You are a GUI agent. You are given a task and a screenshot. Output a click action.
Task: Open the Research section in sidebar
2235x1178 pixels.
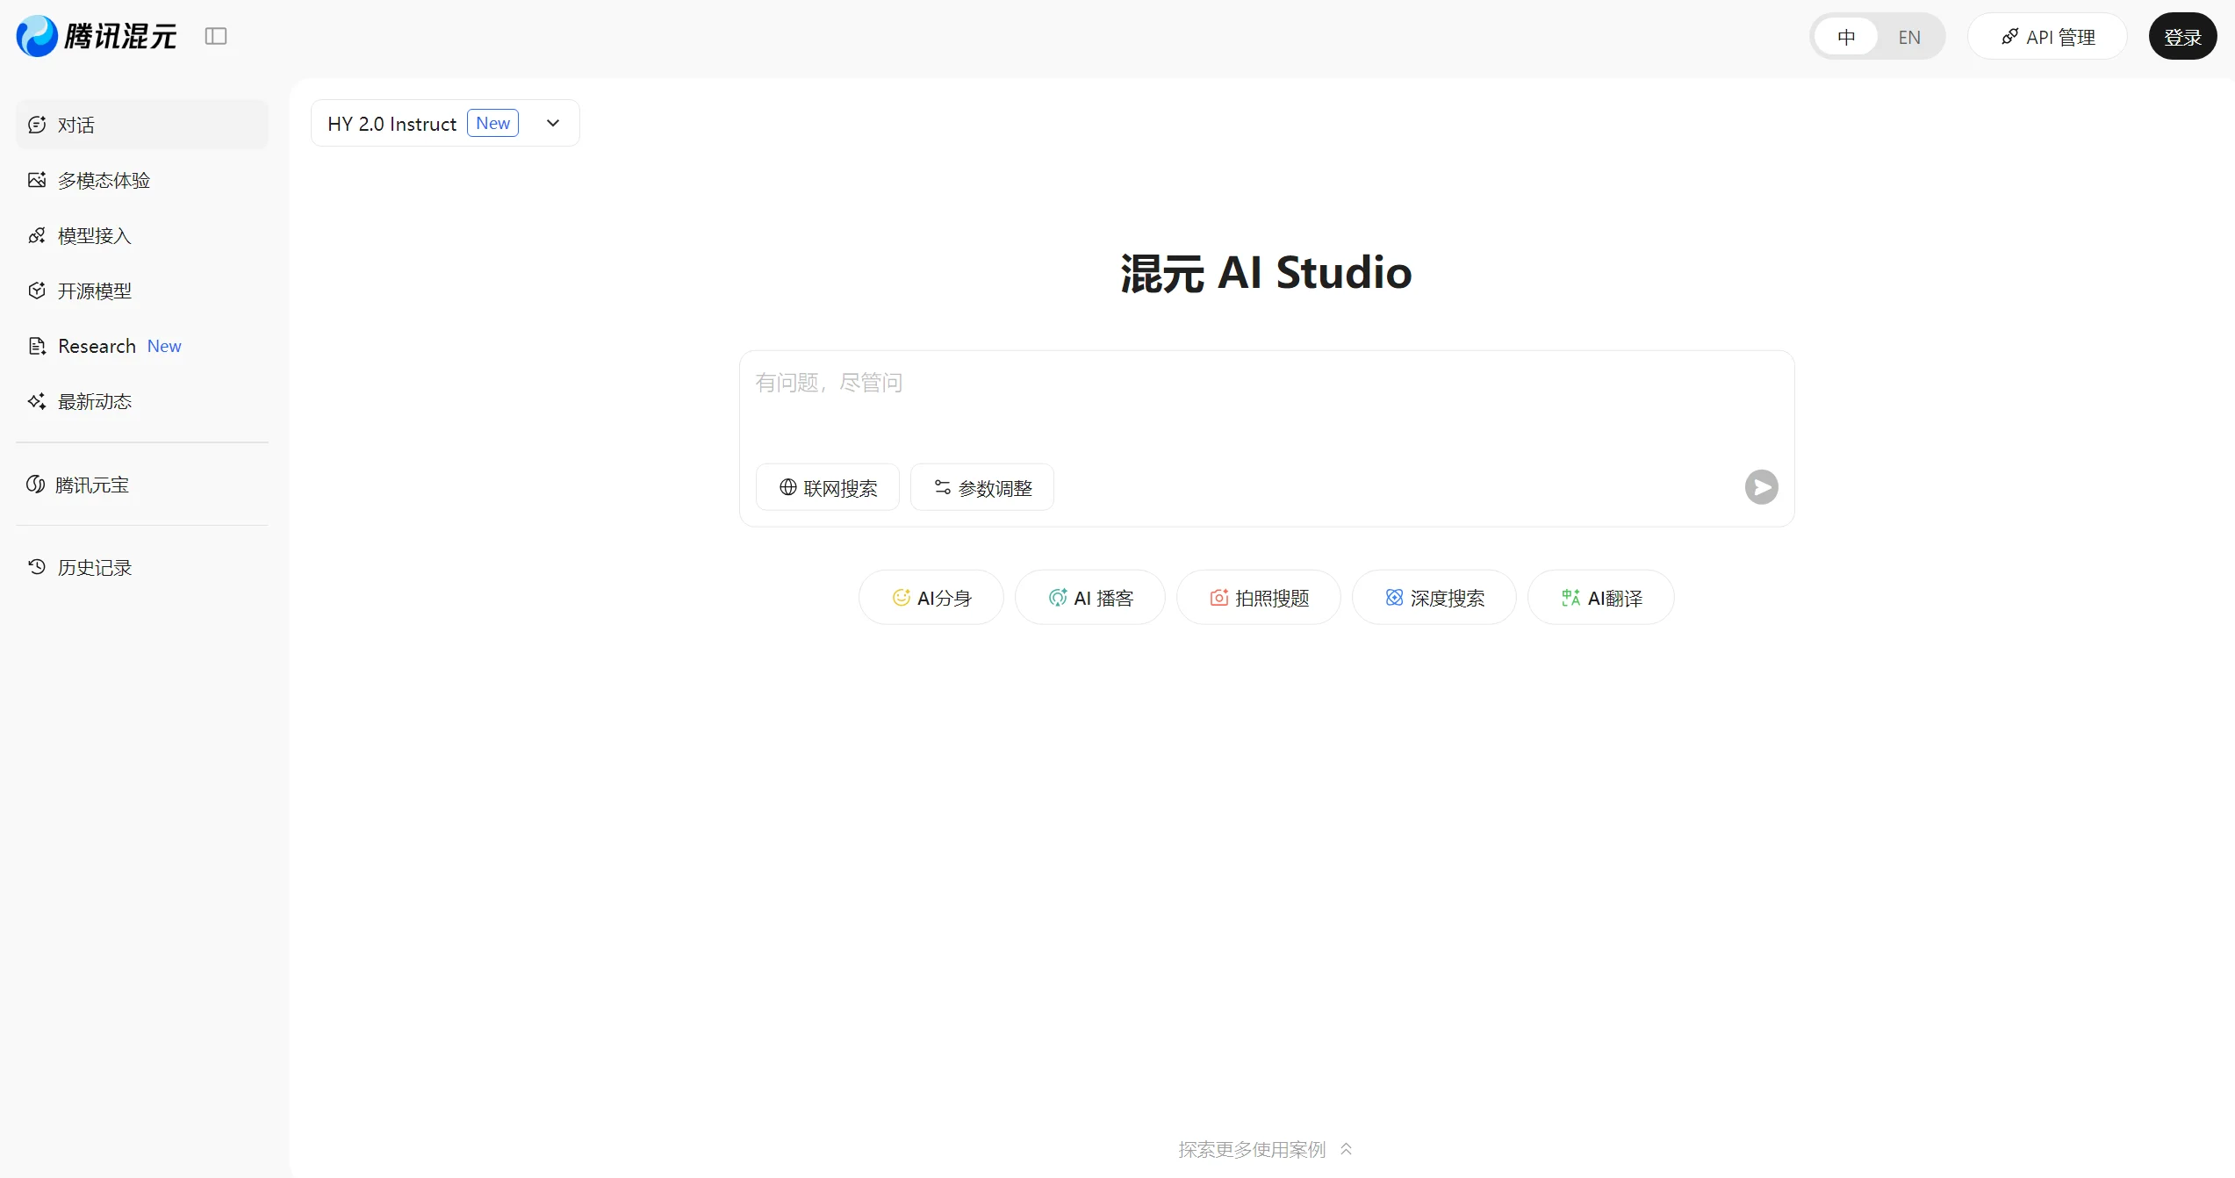click(97, 345)
